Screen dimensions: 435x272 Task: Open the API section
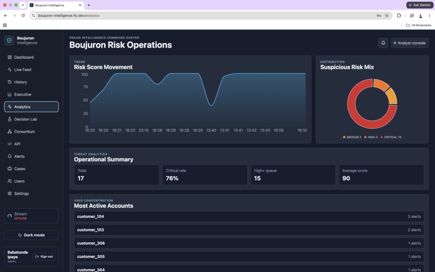[x=31, y=144]
